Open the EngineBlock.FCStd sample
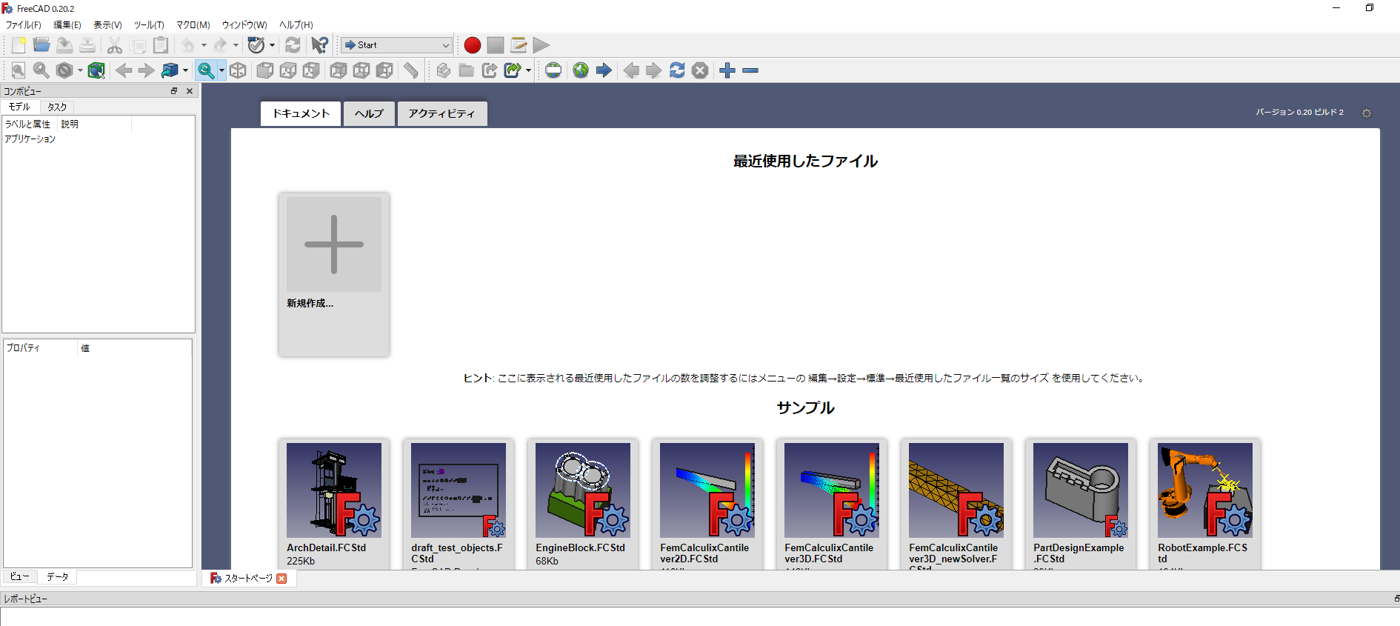The height and width of the screenshot is (626, 1400). click(583, 504)
